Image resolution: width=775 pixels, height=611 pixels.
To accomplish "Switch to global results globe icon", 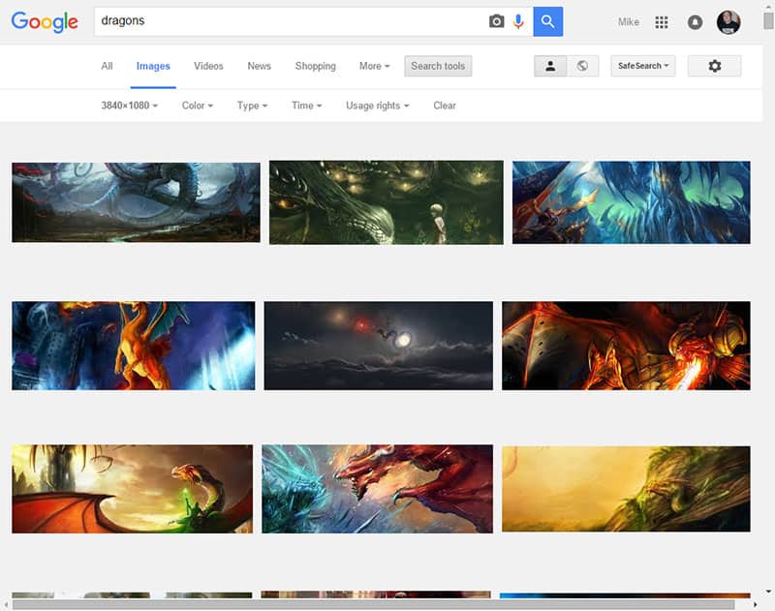I will [583, 66].
